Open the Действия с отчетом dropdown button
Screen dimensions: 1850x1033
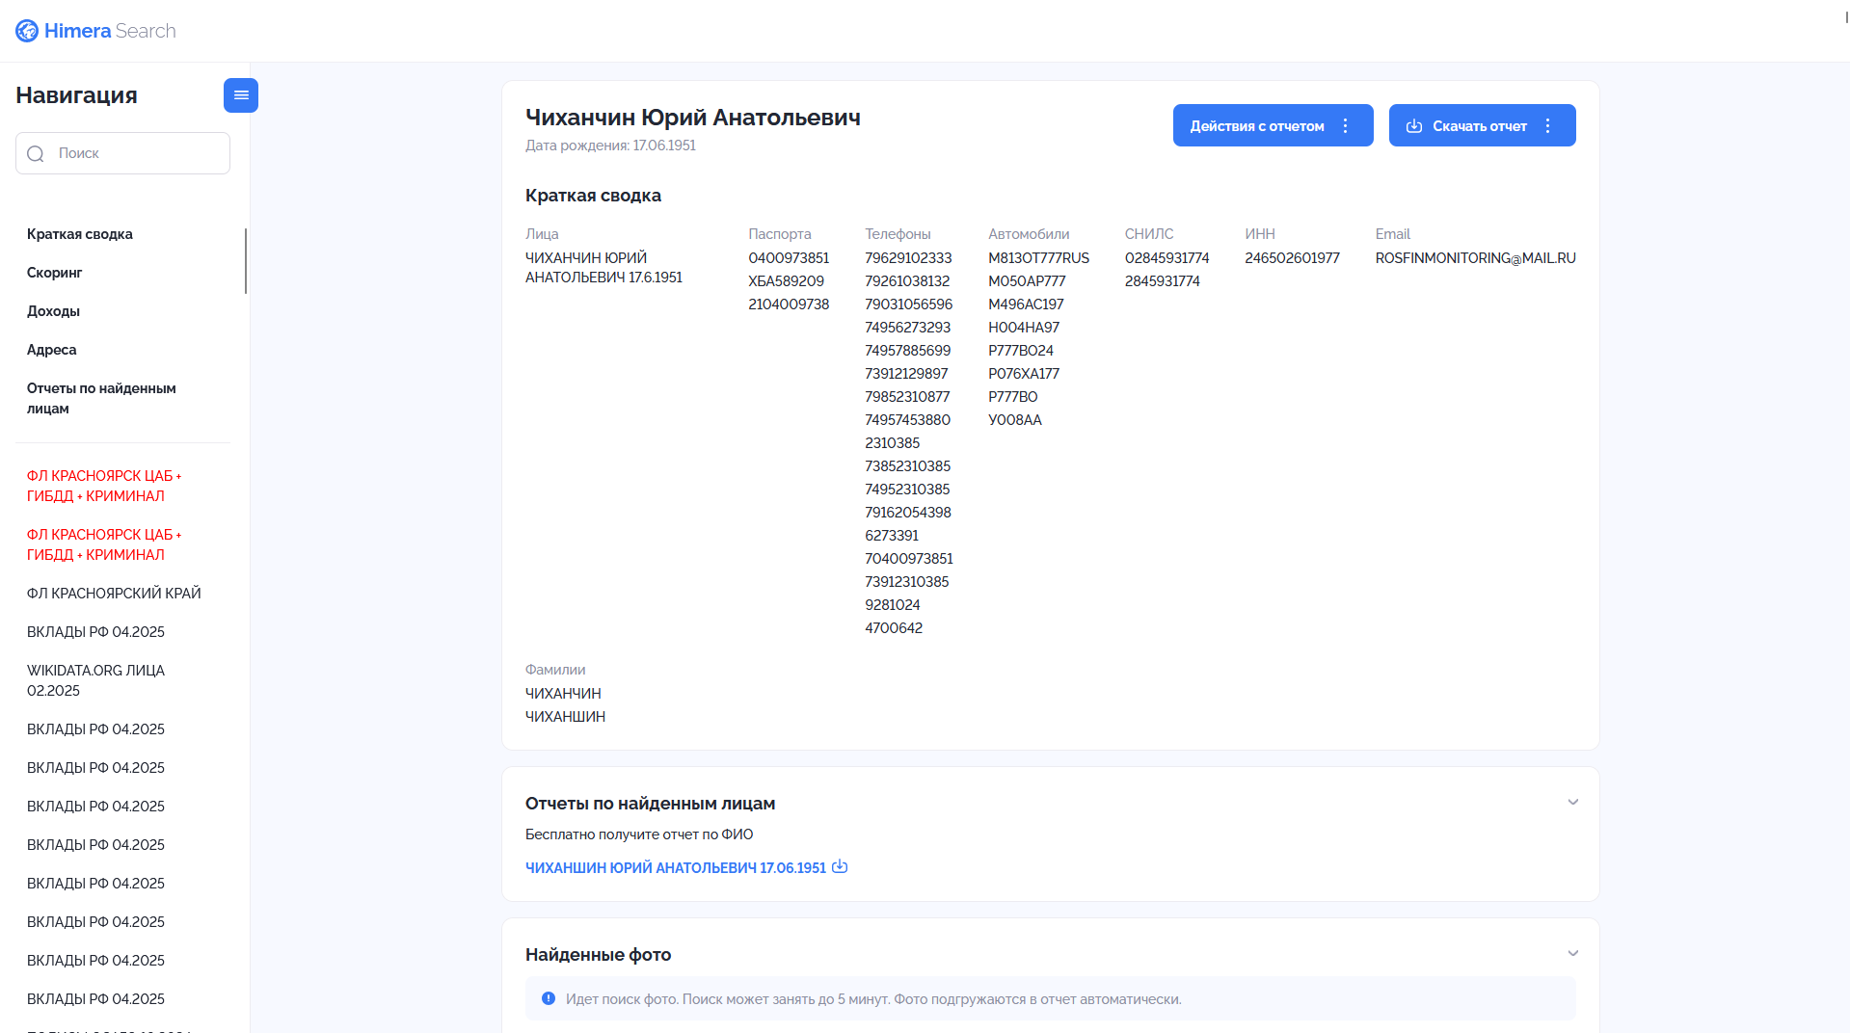coord(1273,125)
